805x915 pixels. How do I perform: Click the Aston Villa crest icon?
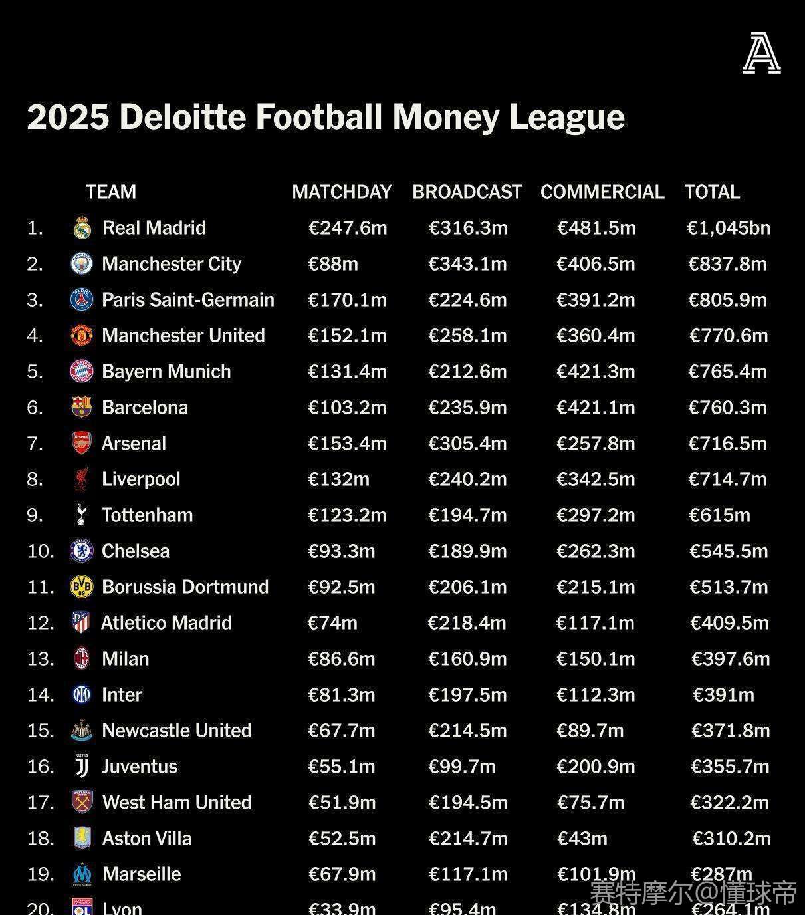(x=82, y=839)
